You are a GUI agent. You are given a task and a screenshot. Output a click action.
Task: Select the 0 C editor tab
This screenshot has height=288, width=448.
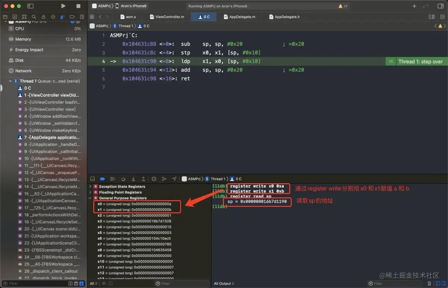coord(204,17)
